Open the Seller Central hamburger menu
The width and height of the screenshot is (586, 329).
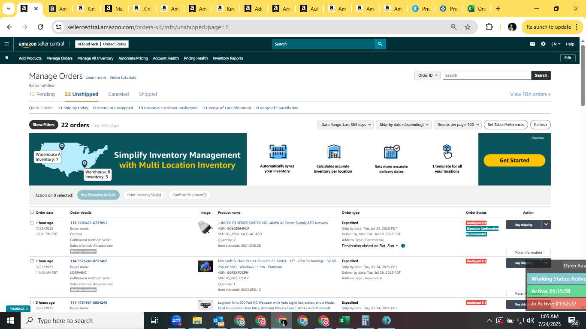point(6,44)
